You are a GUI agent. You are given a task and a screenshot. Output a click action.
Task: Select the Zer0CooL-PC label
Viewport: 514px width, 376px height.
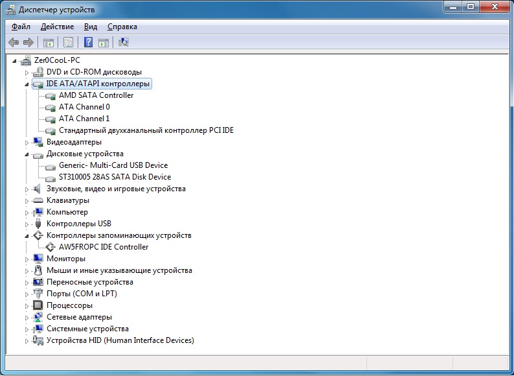point(57,60)
